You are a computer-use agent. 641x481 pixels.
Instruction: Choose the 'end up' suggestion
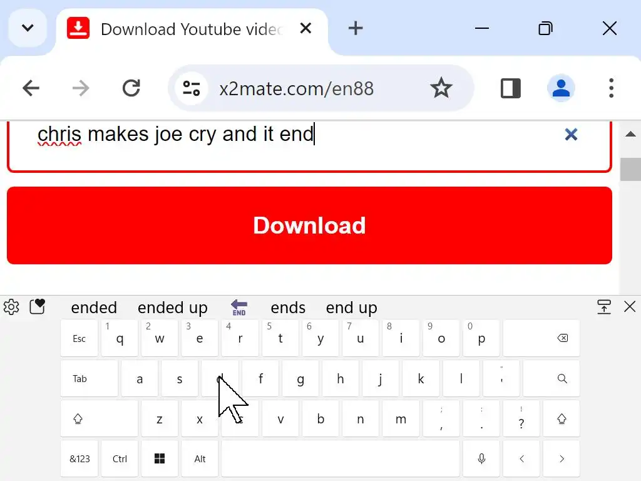(352, 308)
